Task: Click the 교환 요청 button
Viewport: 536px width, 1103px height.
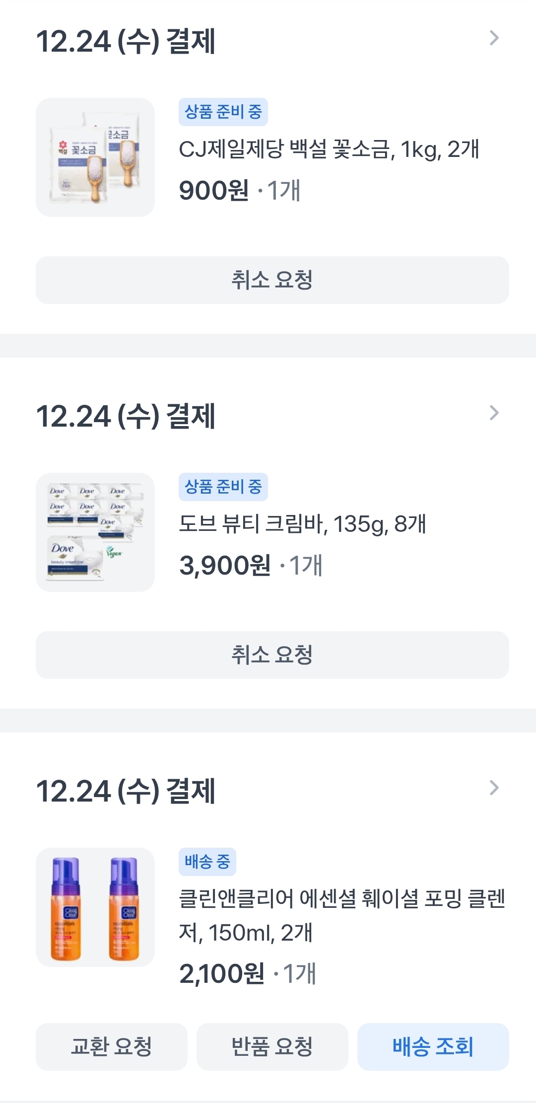Action: (112, 1046)
